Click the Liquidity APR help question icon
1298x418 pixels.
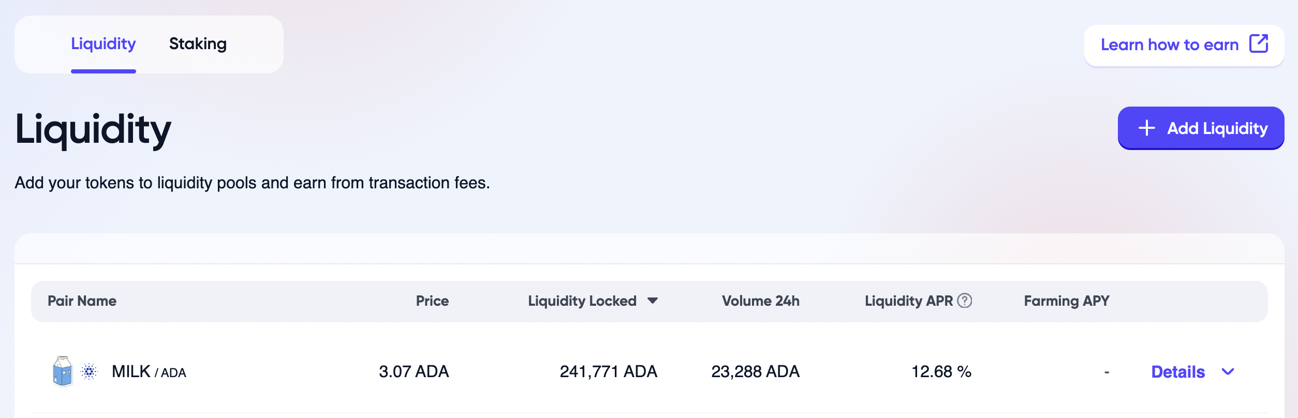coord(965,301)
